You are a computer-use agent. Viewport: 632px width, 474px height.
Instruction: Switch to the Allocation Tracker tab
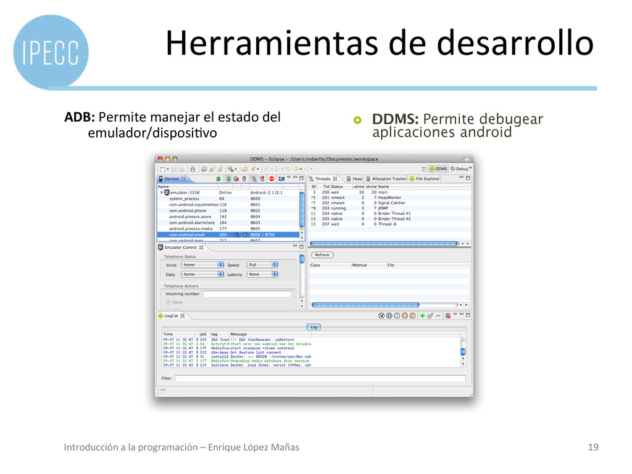pyautogui.click(x=386, y=179)
